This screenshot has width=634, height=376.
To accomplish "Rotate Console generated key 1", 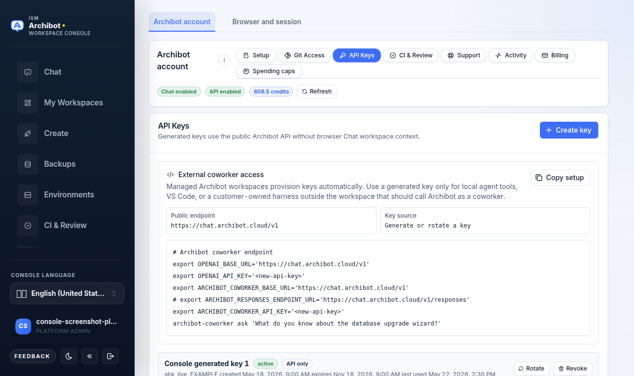I will tap(531, 369).
